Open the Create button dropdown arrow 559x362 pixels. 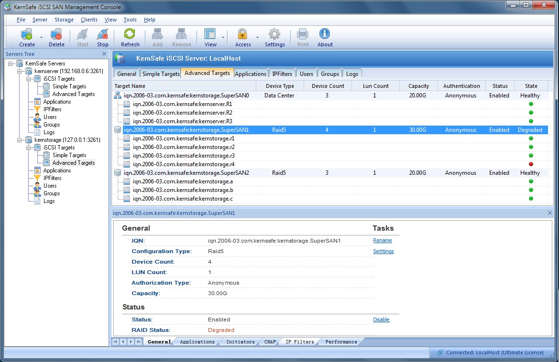click(41, 37)
